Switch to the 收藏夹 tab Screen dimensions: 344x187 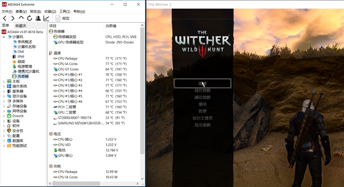pos(21,26)
